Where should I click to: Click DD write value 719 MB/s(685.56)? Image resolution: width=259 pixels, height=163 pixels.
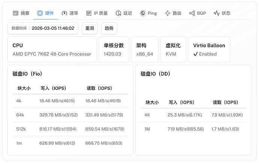pyautogui.click(x=186, y=129)
